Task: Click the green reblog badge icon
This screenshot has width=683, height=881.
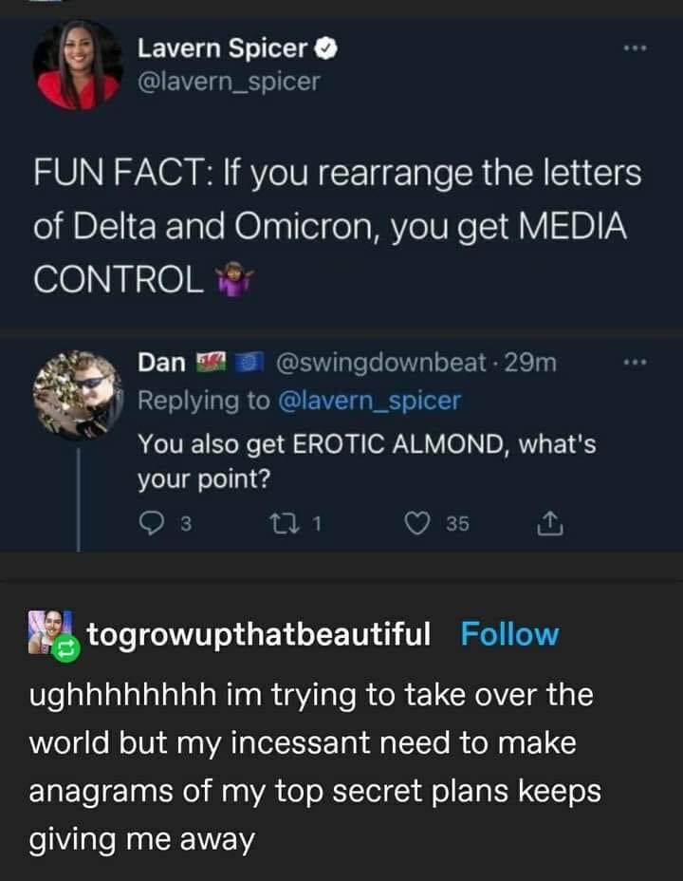Action: pos(66,650)
